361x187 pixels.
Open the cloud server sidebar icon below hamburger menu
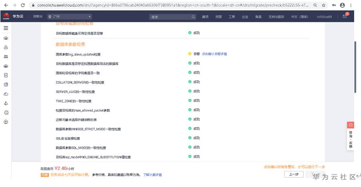pos(6,38)
